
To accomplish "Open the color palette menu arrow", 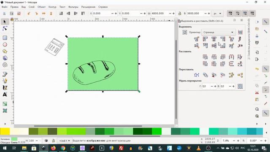I will tap(266, 133).
